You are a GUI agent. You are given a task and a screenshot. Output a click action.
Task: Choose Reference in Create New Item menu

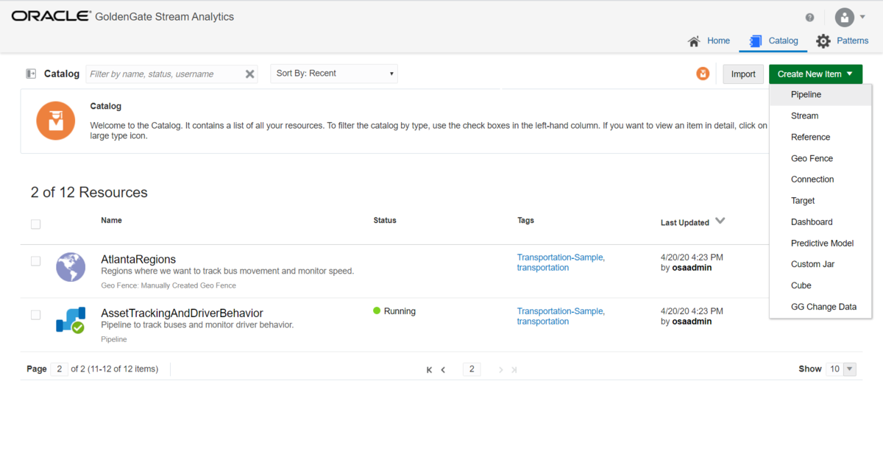pos(820,137)
